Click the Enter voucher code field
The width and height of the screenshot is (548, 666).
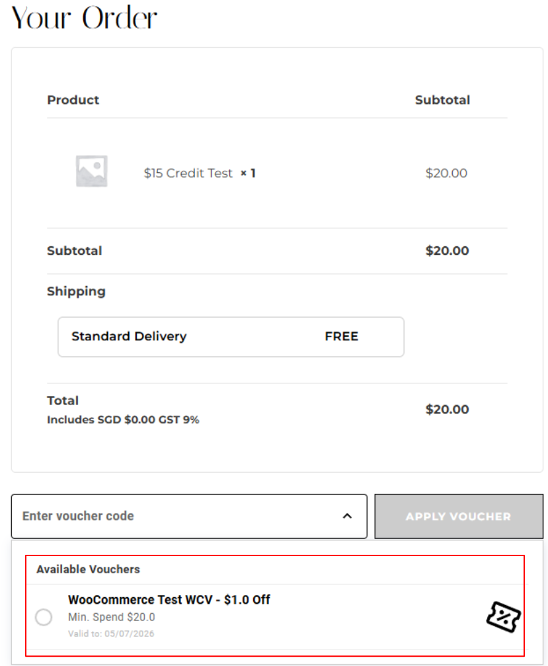point(189,516)
